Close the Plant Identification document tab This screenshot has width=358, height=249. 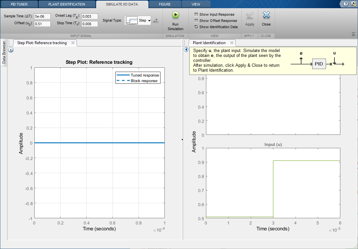pyautogui.click(x=232, y=43)
